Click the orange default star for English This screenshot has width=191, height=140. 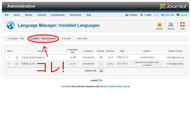[101, 57]
